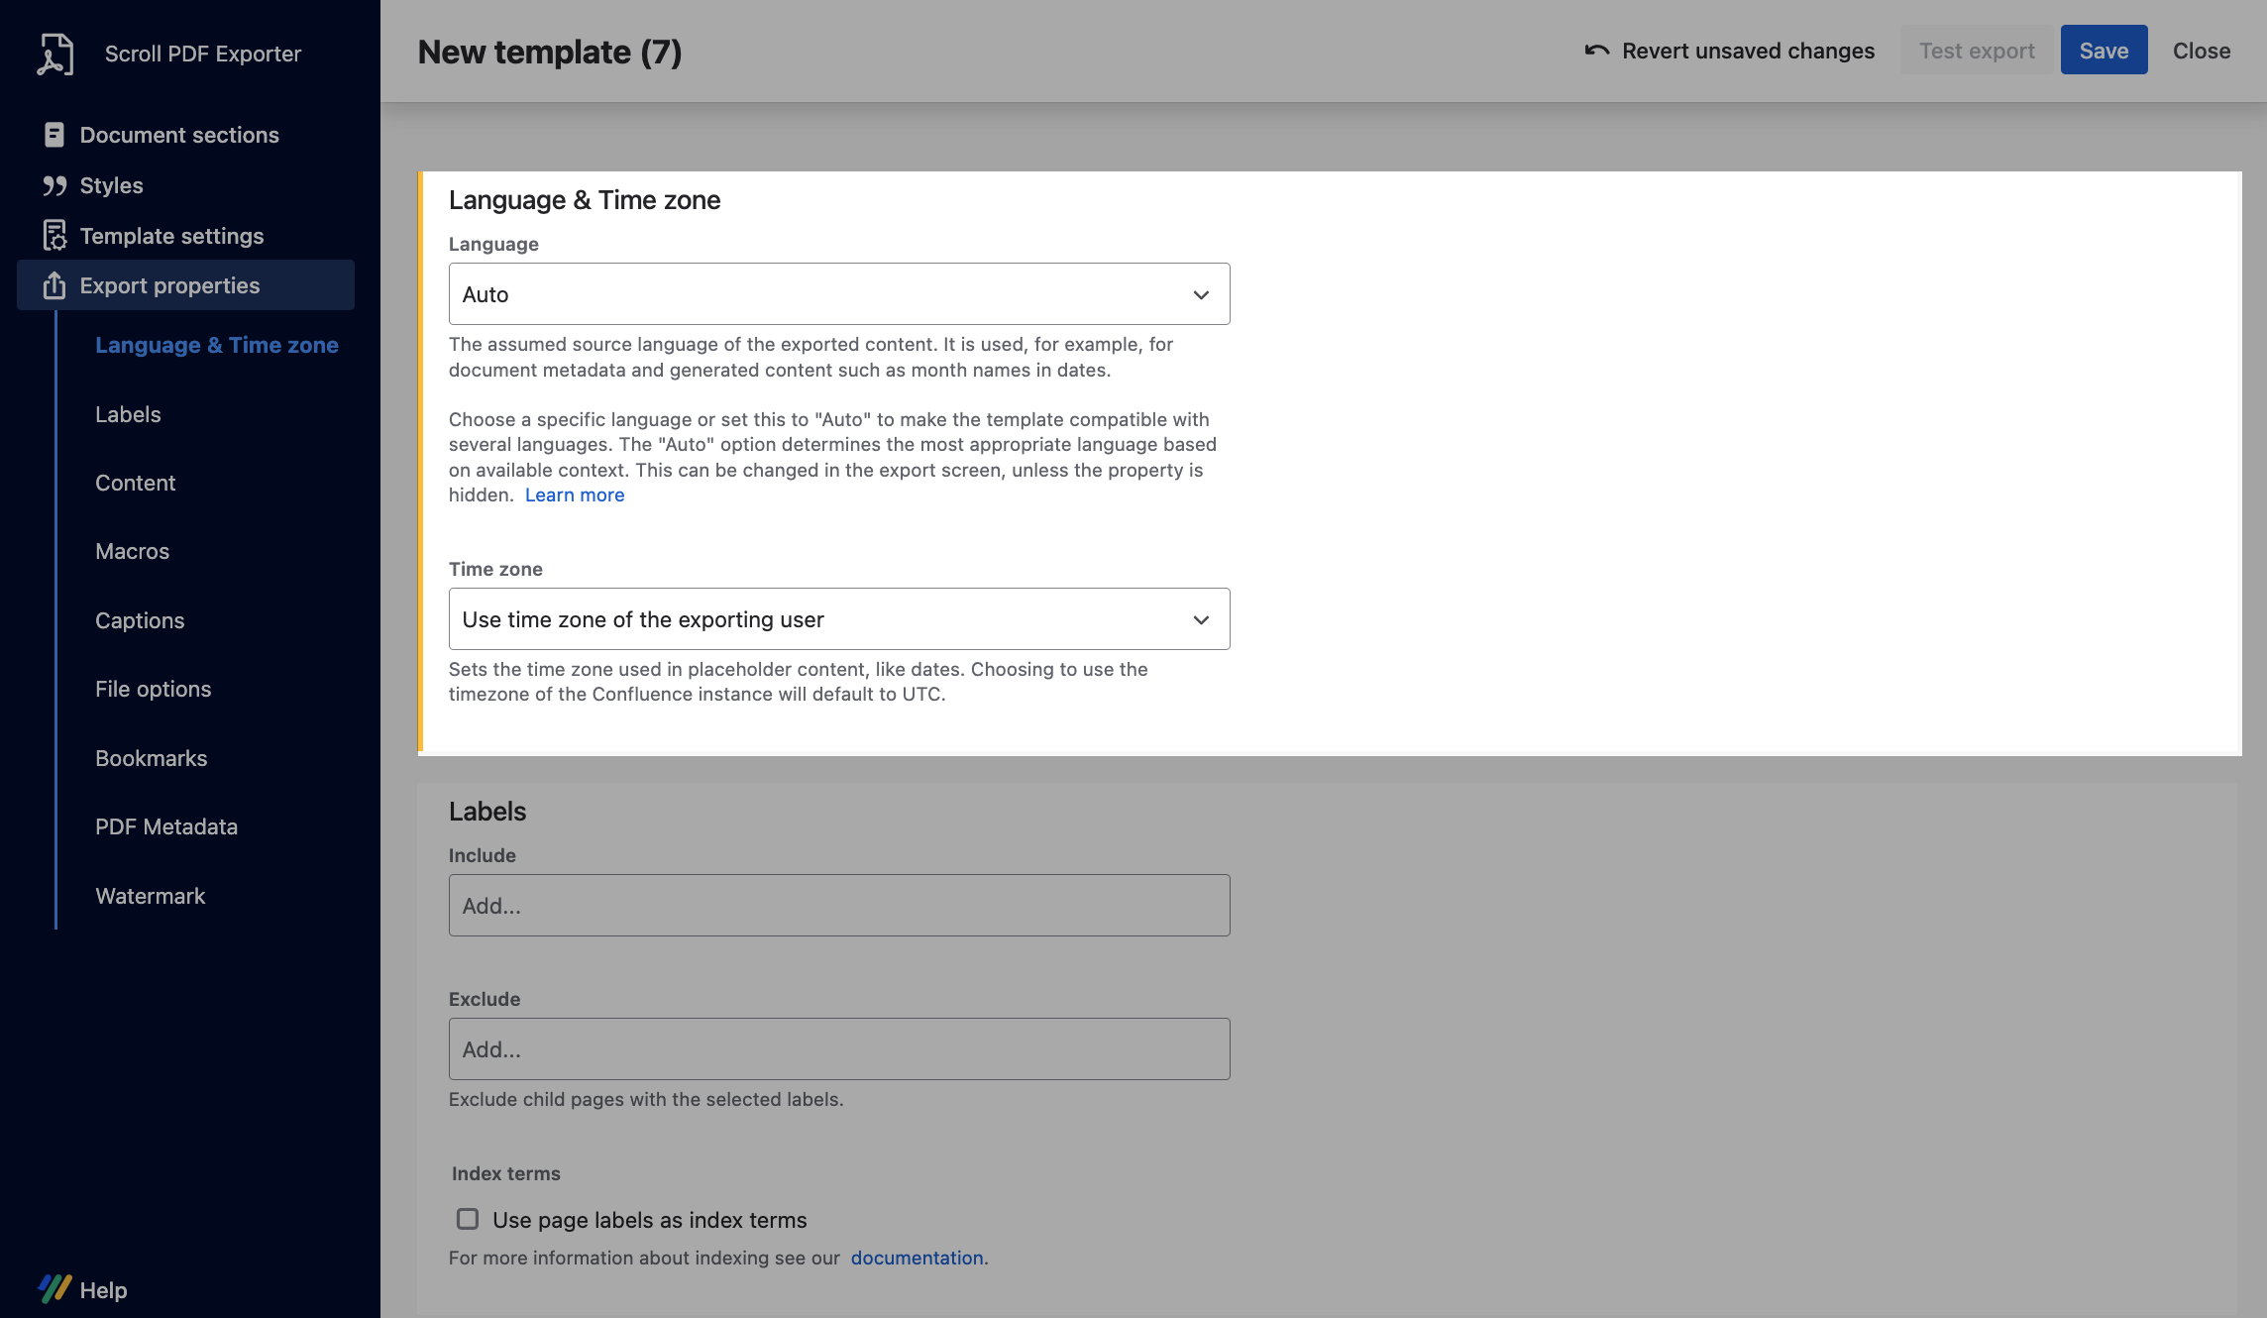Click the Export properties share icon
The image size is (2267, 1318).
click(54, 285)
